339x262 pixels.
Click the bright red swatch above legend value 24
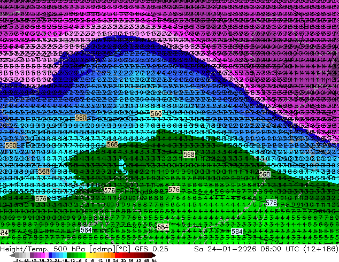pos(117,255)
